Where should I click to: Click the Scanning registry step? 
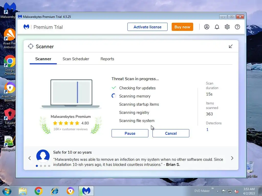click(134, 113)
